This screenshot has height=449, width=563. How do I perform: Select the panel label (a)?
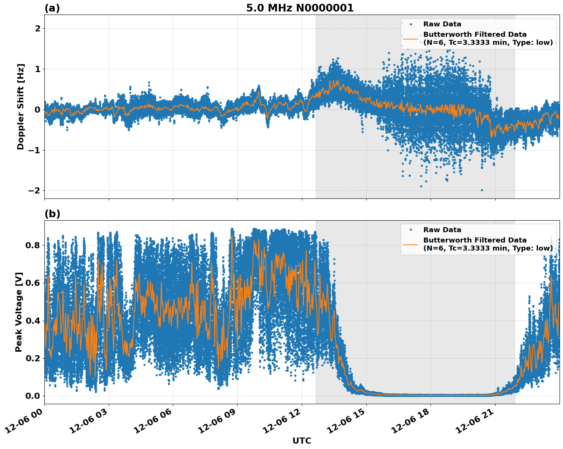click(x=52, y=7)
